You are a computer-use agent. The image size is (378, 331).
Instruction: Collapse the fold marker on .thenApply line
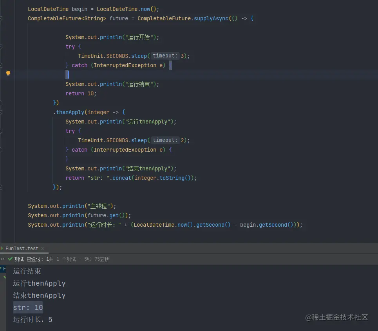click(x=1, y=112)
